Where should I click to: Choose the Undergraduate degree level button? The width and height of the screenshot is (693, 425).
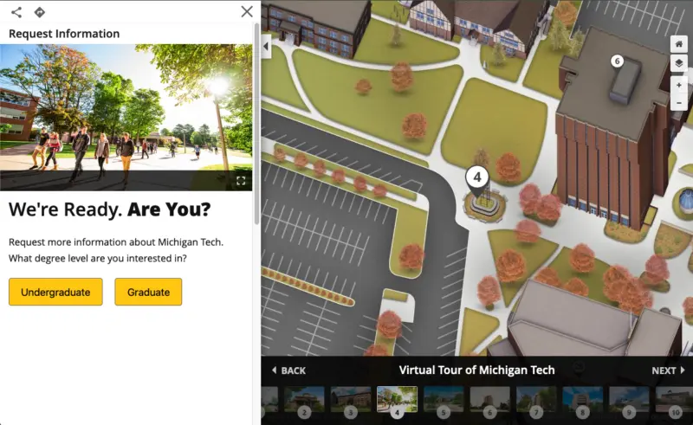(x=55, y=292)
